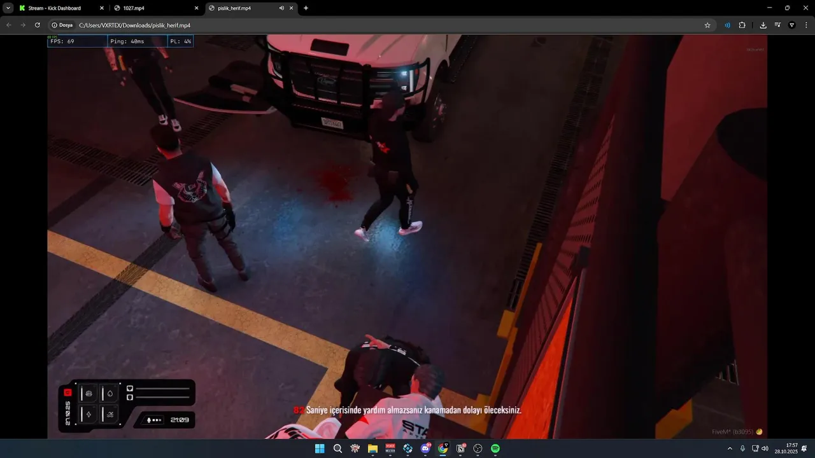
Task: Open the Chrome profile avatar
Action: pyautogui.click(x=792, y=25)
